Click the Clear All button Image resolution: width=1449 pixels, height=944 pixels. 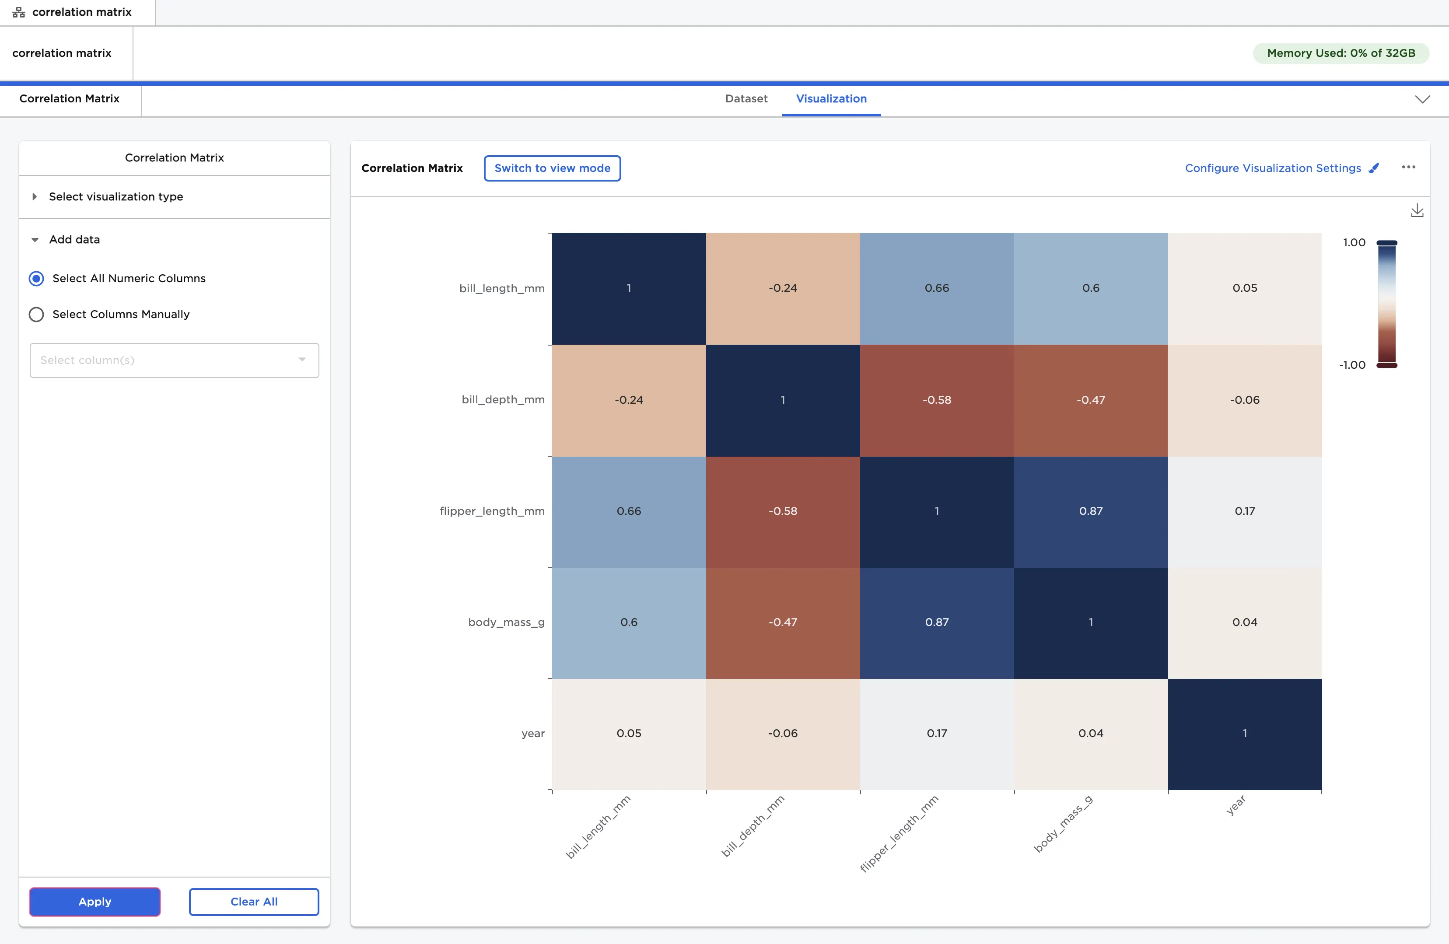254,902
